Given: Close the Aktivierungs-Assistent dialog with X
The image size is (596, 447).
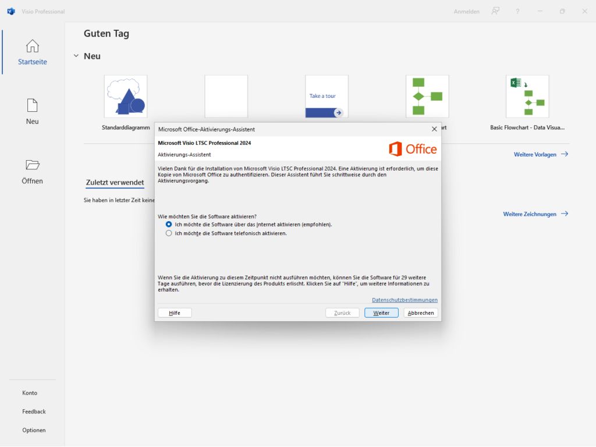Looking at the screenshot, I should tap(434, 129).
